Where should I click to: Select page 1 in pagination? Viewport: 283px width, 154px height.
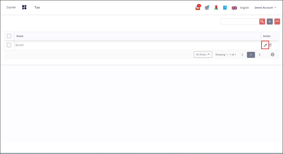(x=251, y=55)
